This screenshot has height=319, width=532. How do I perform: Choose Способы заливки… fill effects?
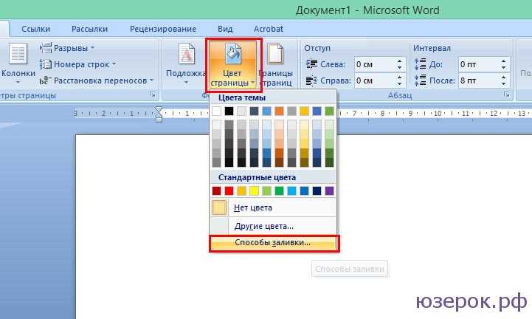coord(274,242)
